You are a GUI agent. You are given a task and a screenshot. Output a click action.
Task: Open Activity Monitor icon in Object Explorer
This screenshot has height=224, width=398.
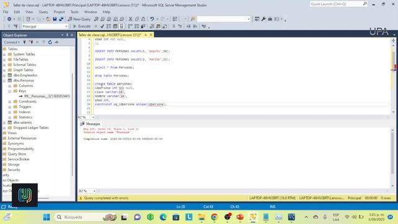(57, 42)
